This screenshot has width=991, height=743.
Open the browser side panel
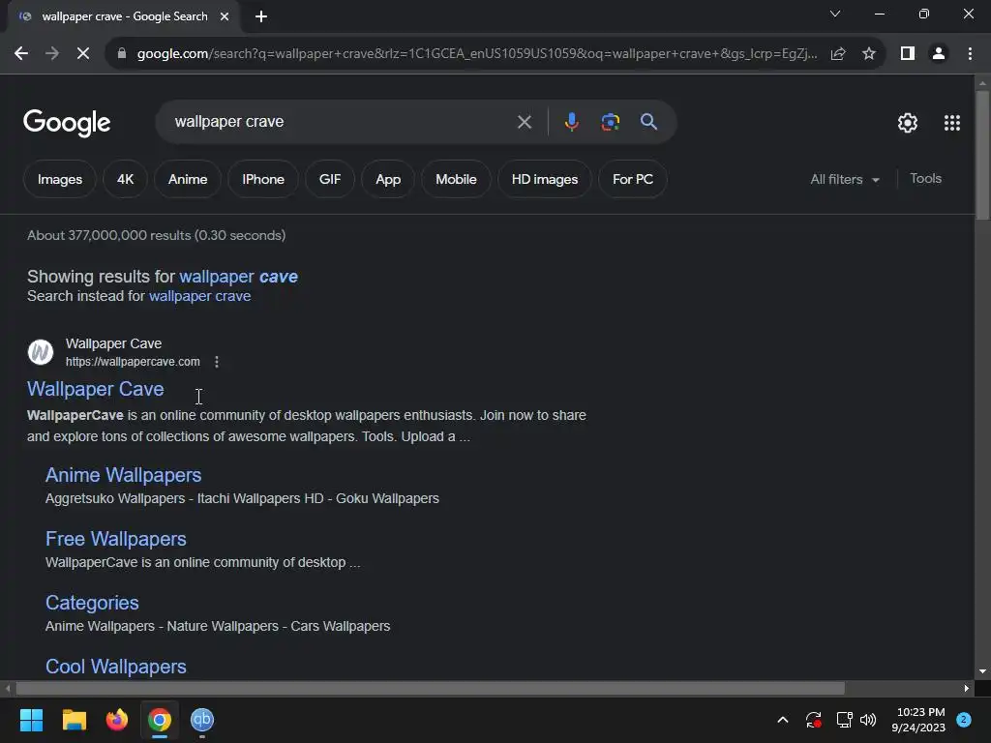[908, 54]
